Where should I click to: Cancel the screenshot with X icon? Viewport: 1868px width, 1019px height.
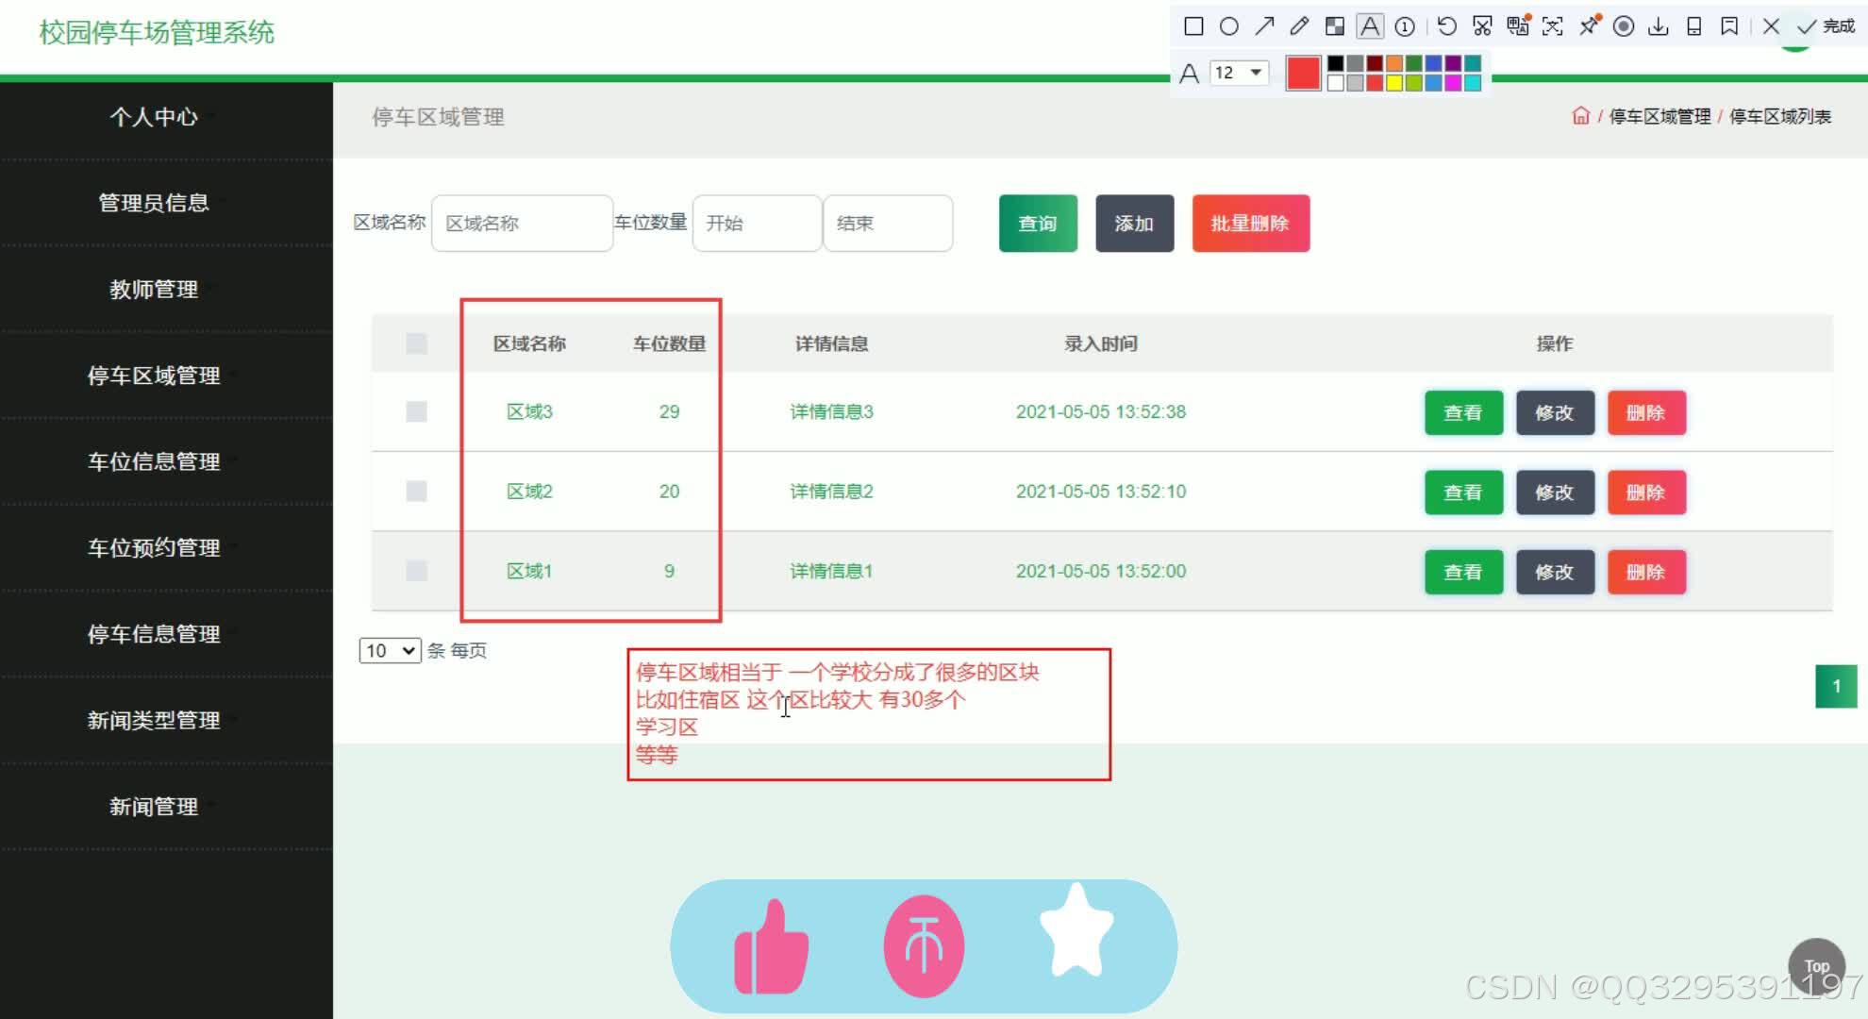(x=1771, y=26)
